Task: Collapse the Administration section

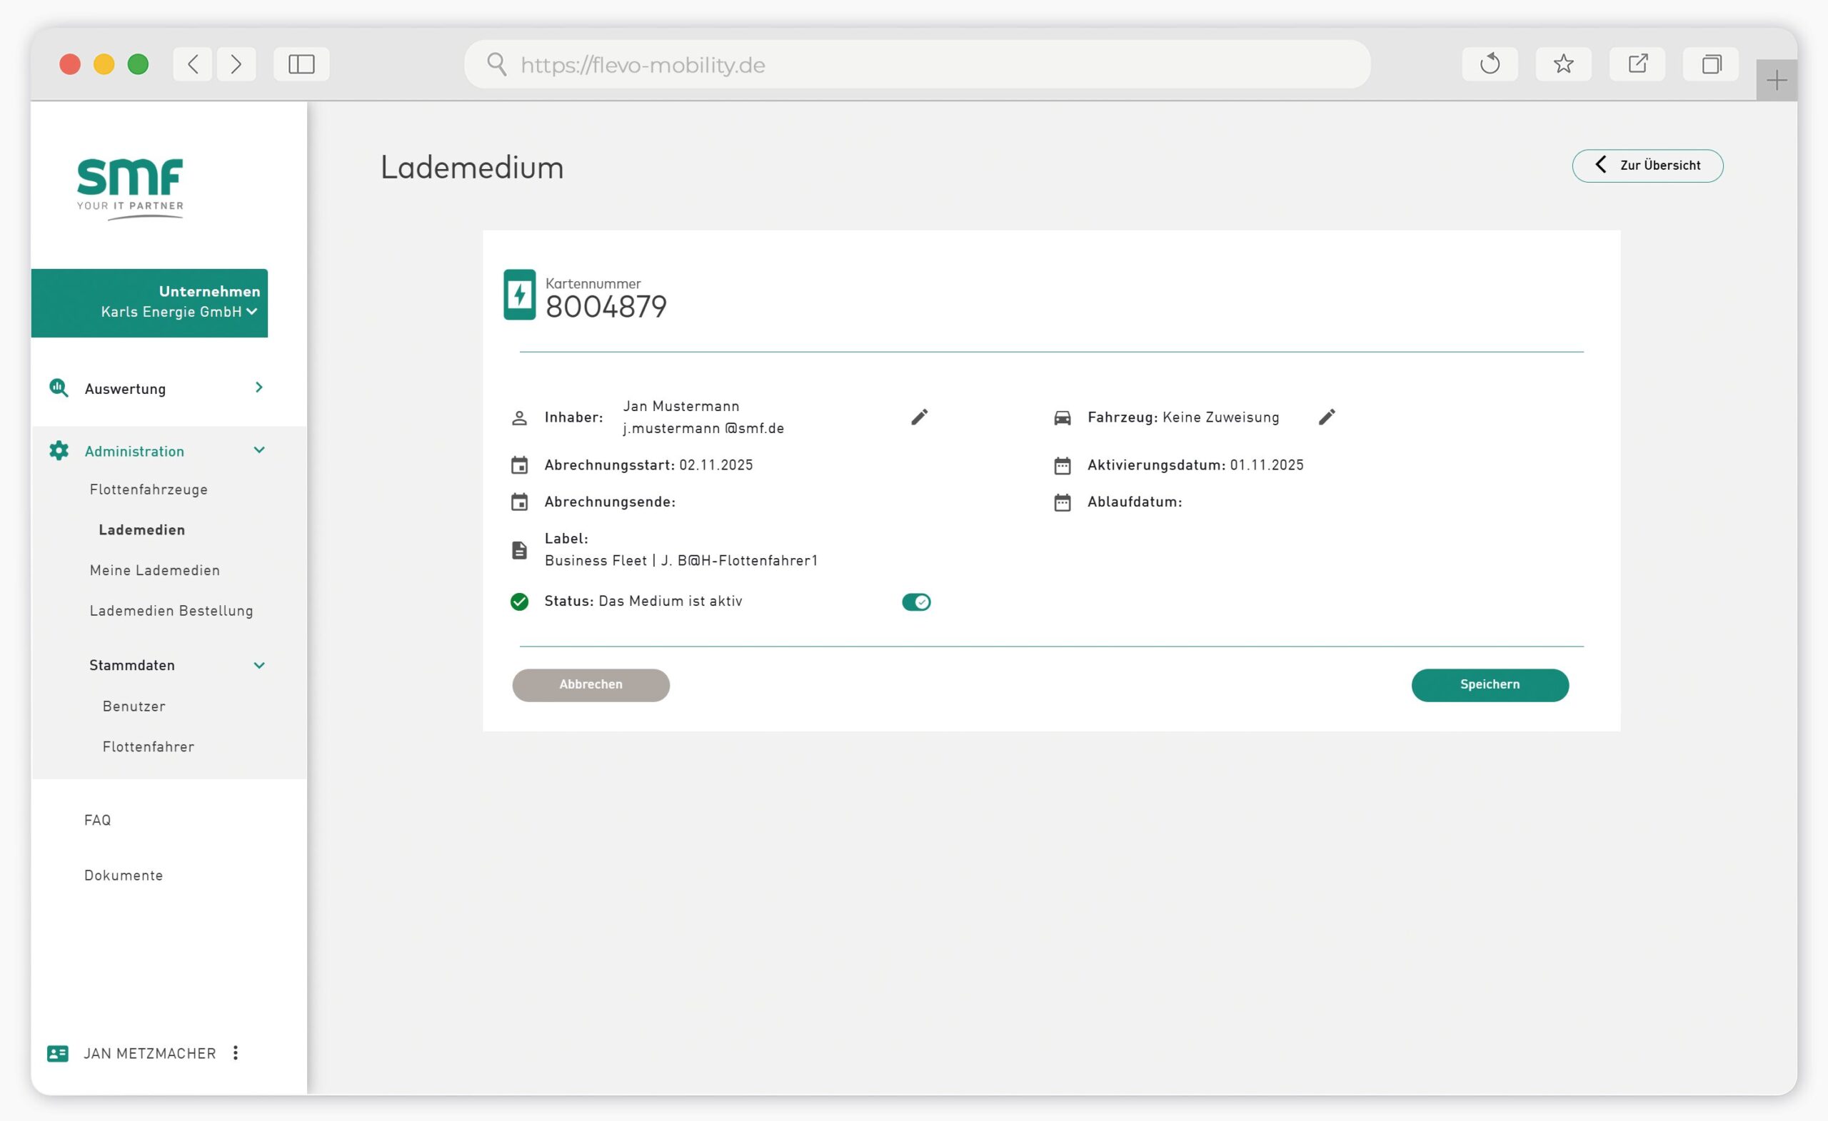Action: click(259, 450)
